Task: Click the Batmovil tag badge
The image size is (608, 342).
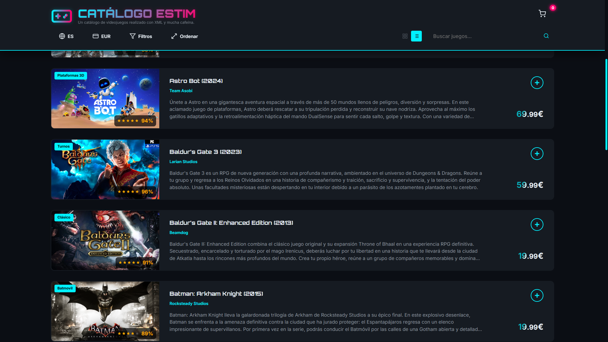Action: click(x=65, y=288)
